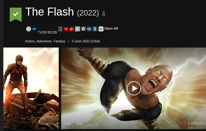Select the Action genre link
206x131 pixels.
point(30,41)
